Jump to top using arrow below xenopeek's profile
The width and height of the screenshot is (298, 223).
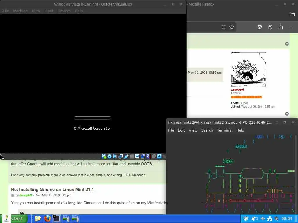[x=287, y=114]
